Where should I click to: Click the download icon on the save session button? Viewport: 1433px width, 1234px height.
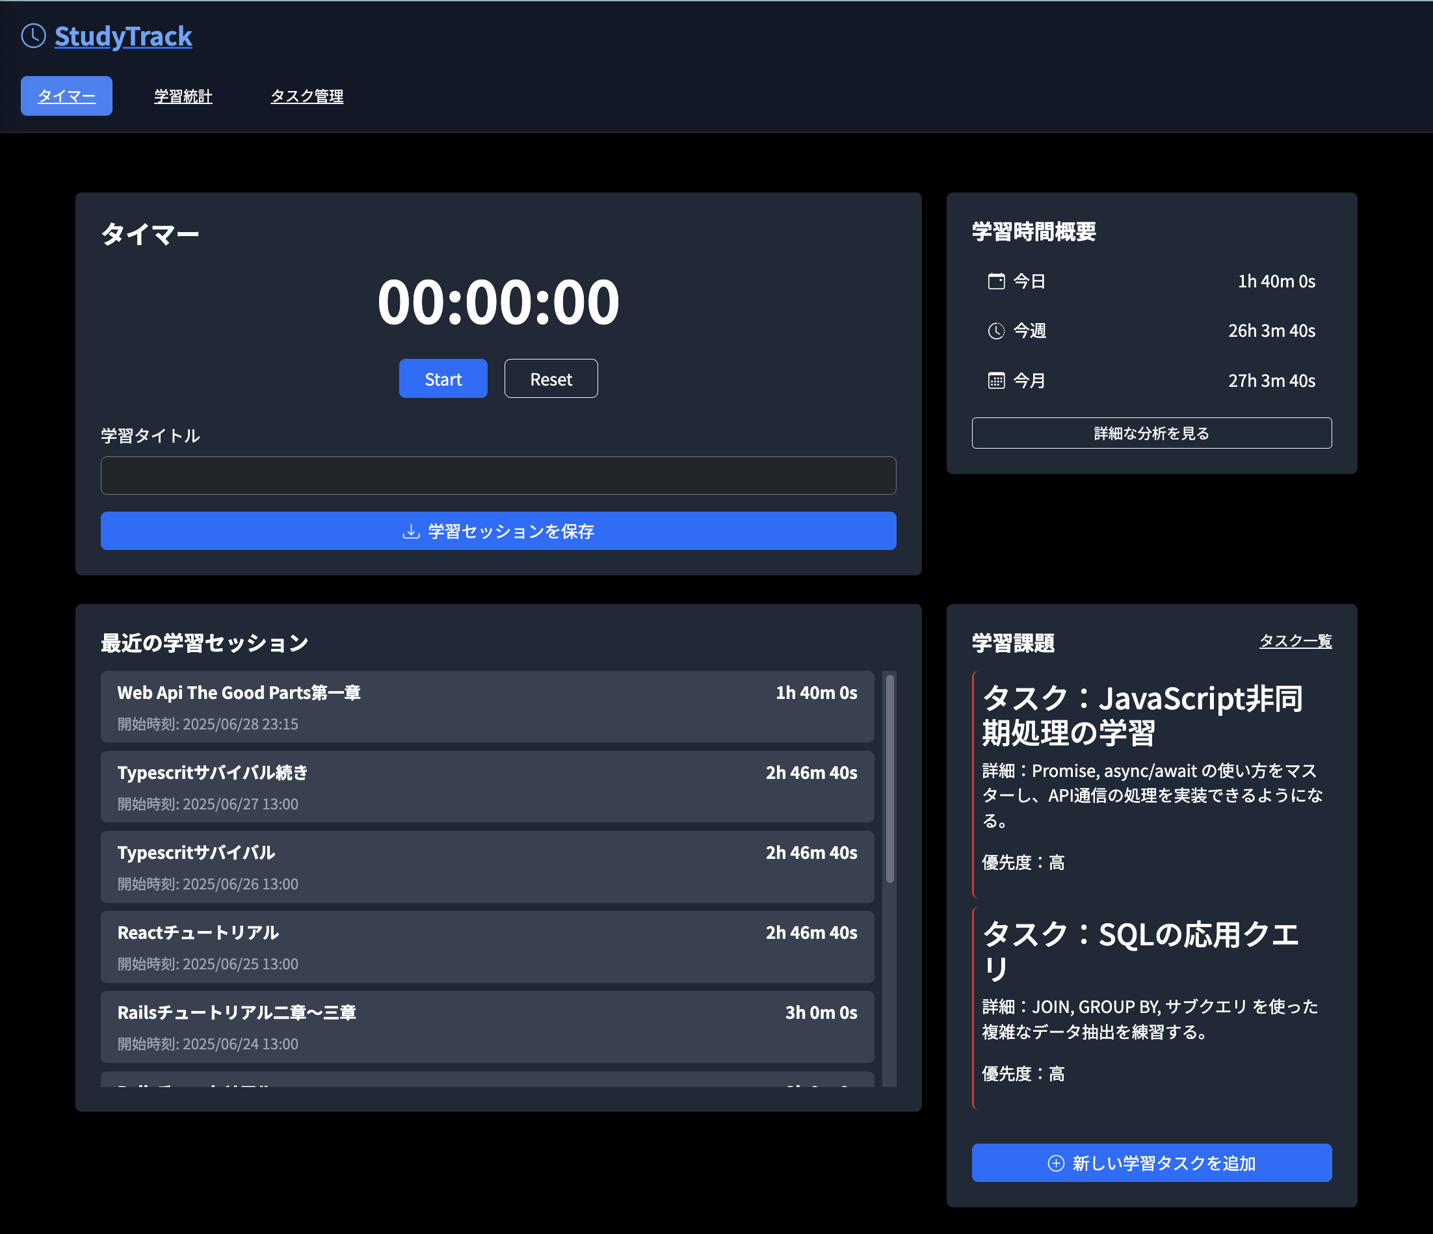pyautogui.click(x=410, y=531)
